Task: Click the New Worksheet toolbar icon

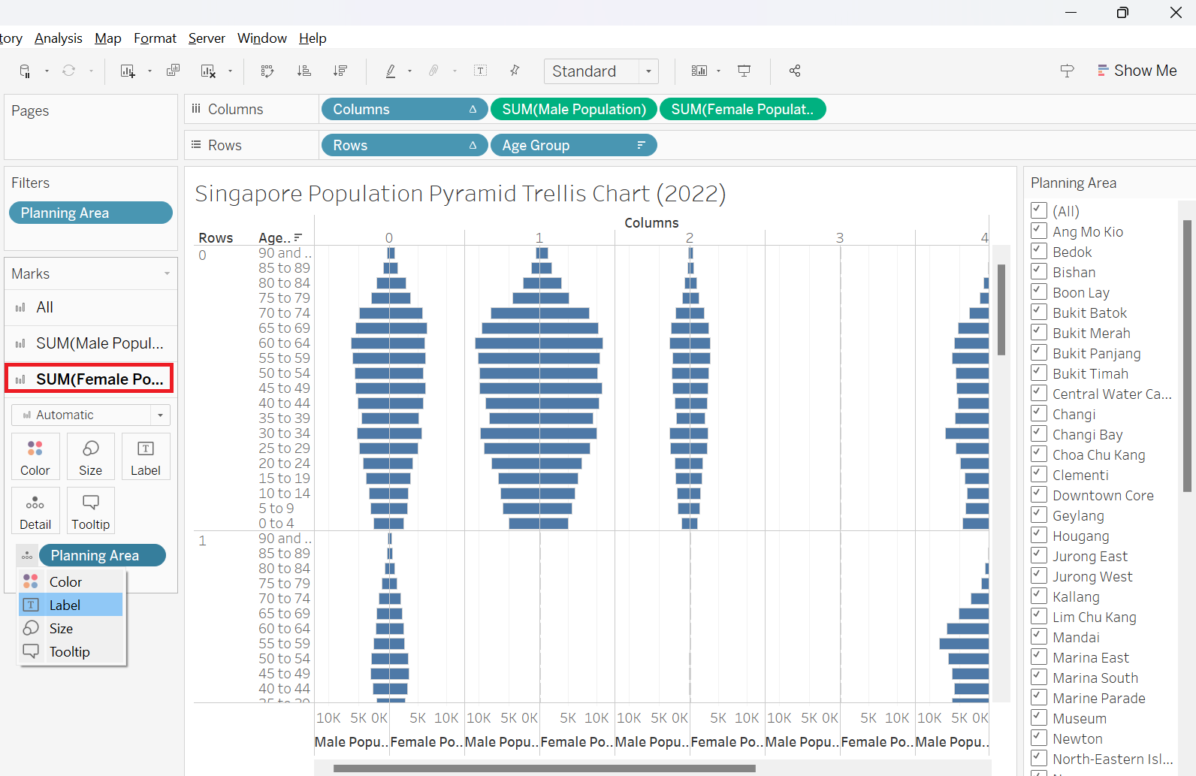Action: coord(128,71)
